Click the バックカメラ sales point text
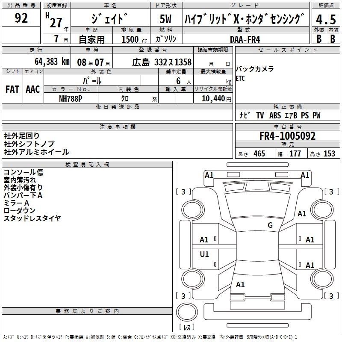342x342 pixels. (x=255, y=69)
